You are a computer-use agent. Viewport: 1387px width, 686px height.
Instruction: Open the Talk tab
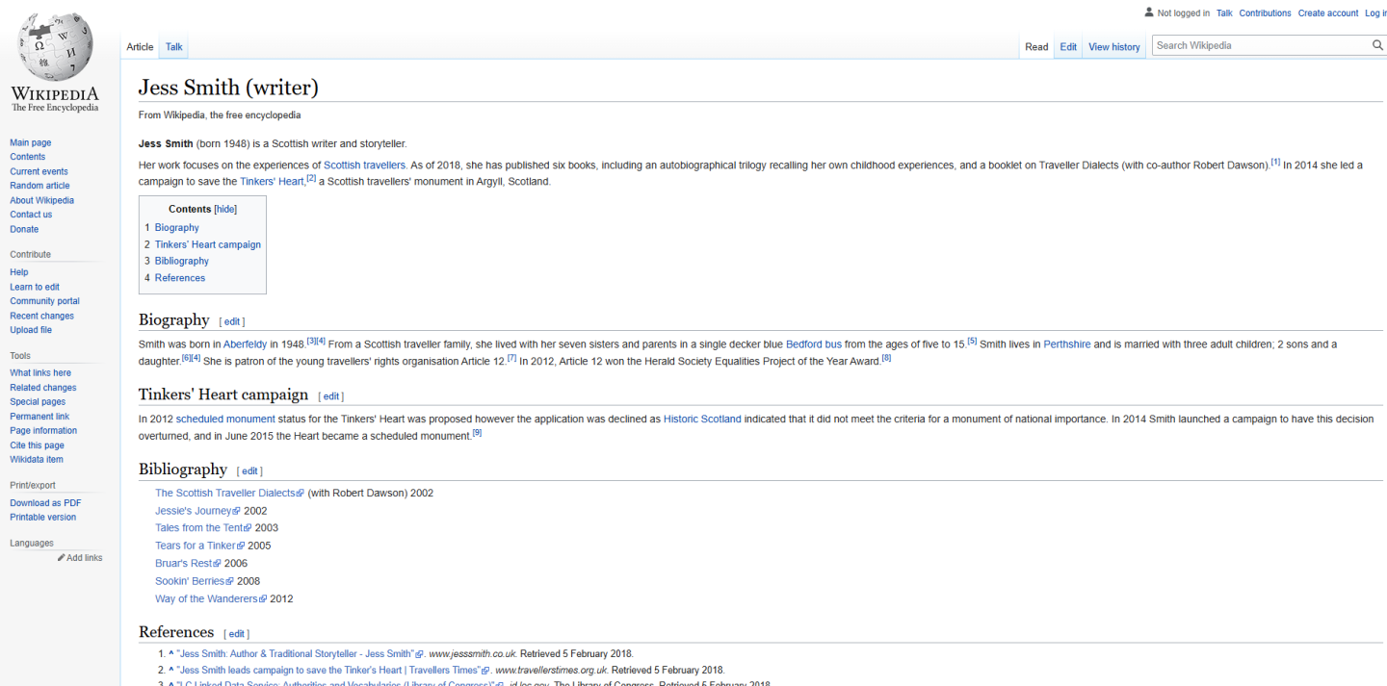173,46
